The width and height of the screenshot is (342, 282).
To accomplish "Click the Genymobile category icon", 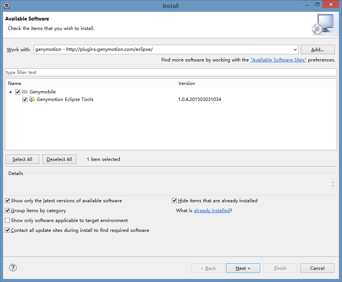I will pos(25,92).
